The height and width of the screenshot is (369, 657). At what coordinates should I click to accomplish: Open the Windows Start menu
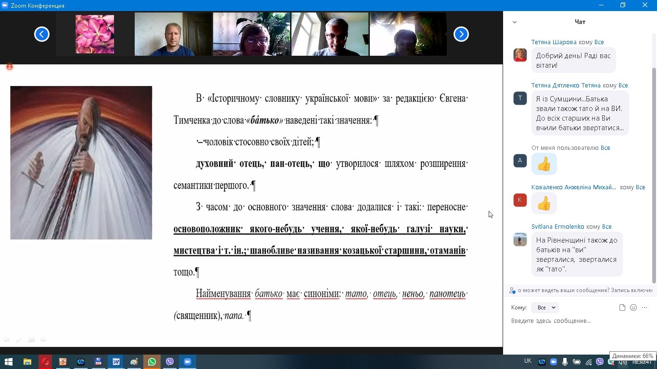point(9,362)
